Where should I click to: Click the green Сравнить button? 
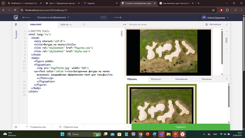pos(181,127)
